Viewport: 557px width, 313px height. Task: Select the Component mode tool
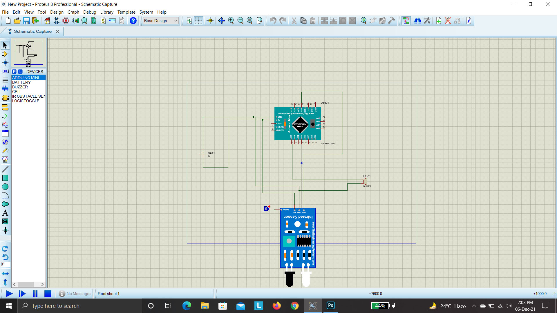pos(5,54)
